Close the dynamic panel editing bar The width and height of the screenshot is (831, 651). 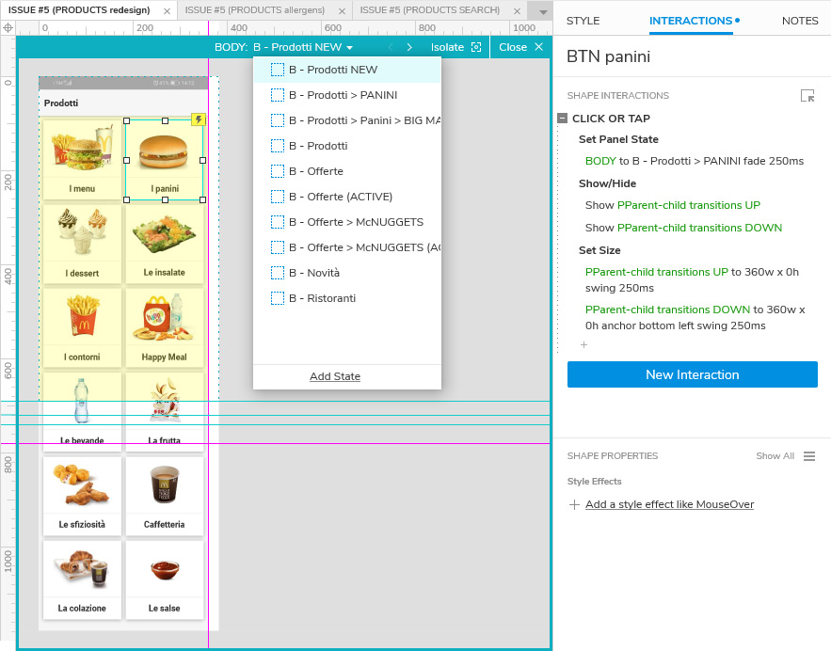[538, 47]
